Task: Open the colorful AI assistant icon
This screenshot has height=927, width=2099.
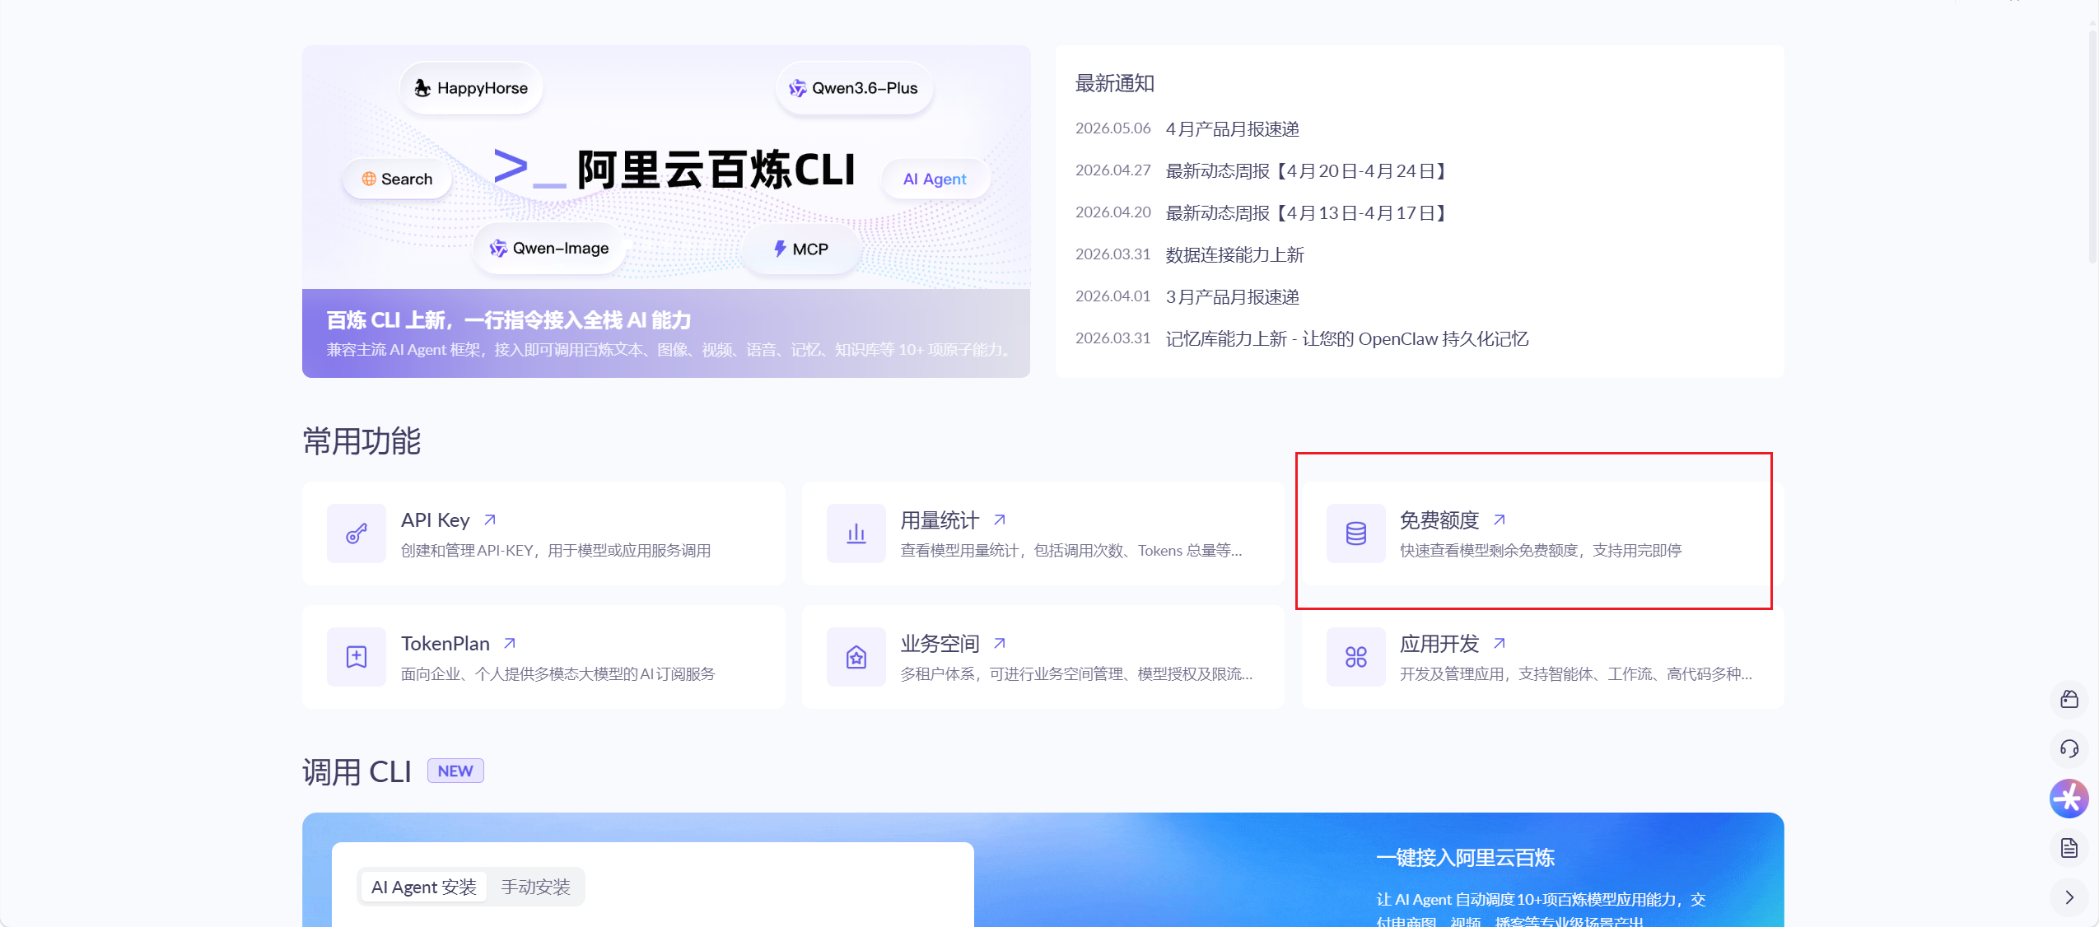Action: click(2069, 799)
